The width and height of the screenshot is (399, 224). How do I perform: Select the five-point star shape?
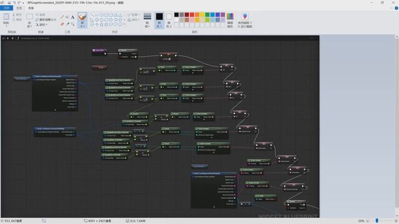[102, 24]
